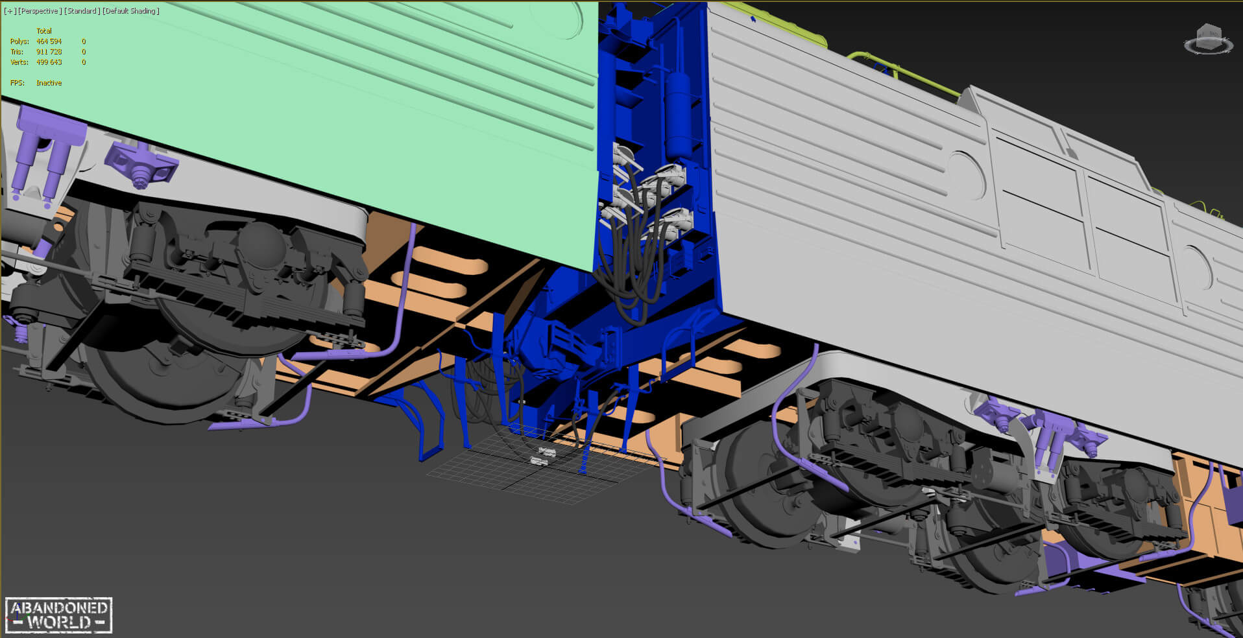Click the Verts total count value

tap(49, 62)
